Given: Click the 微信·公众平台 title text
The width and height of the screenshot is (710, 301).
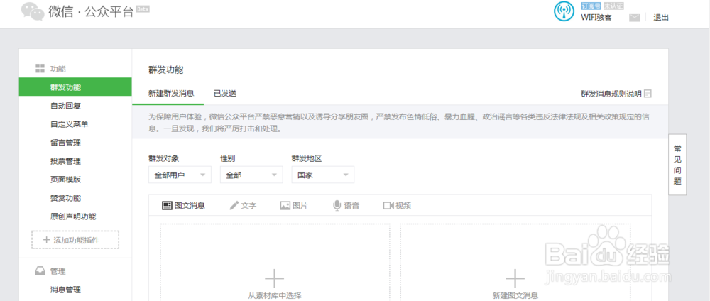Looking at the screenshot, I should coord(91,11).
